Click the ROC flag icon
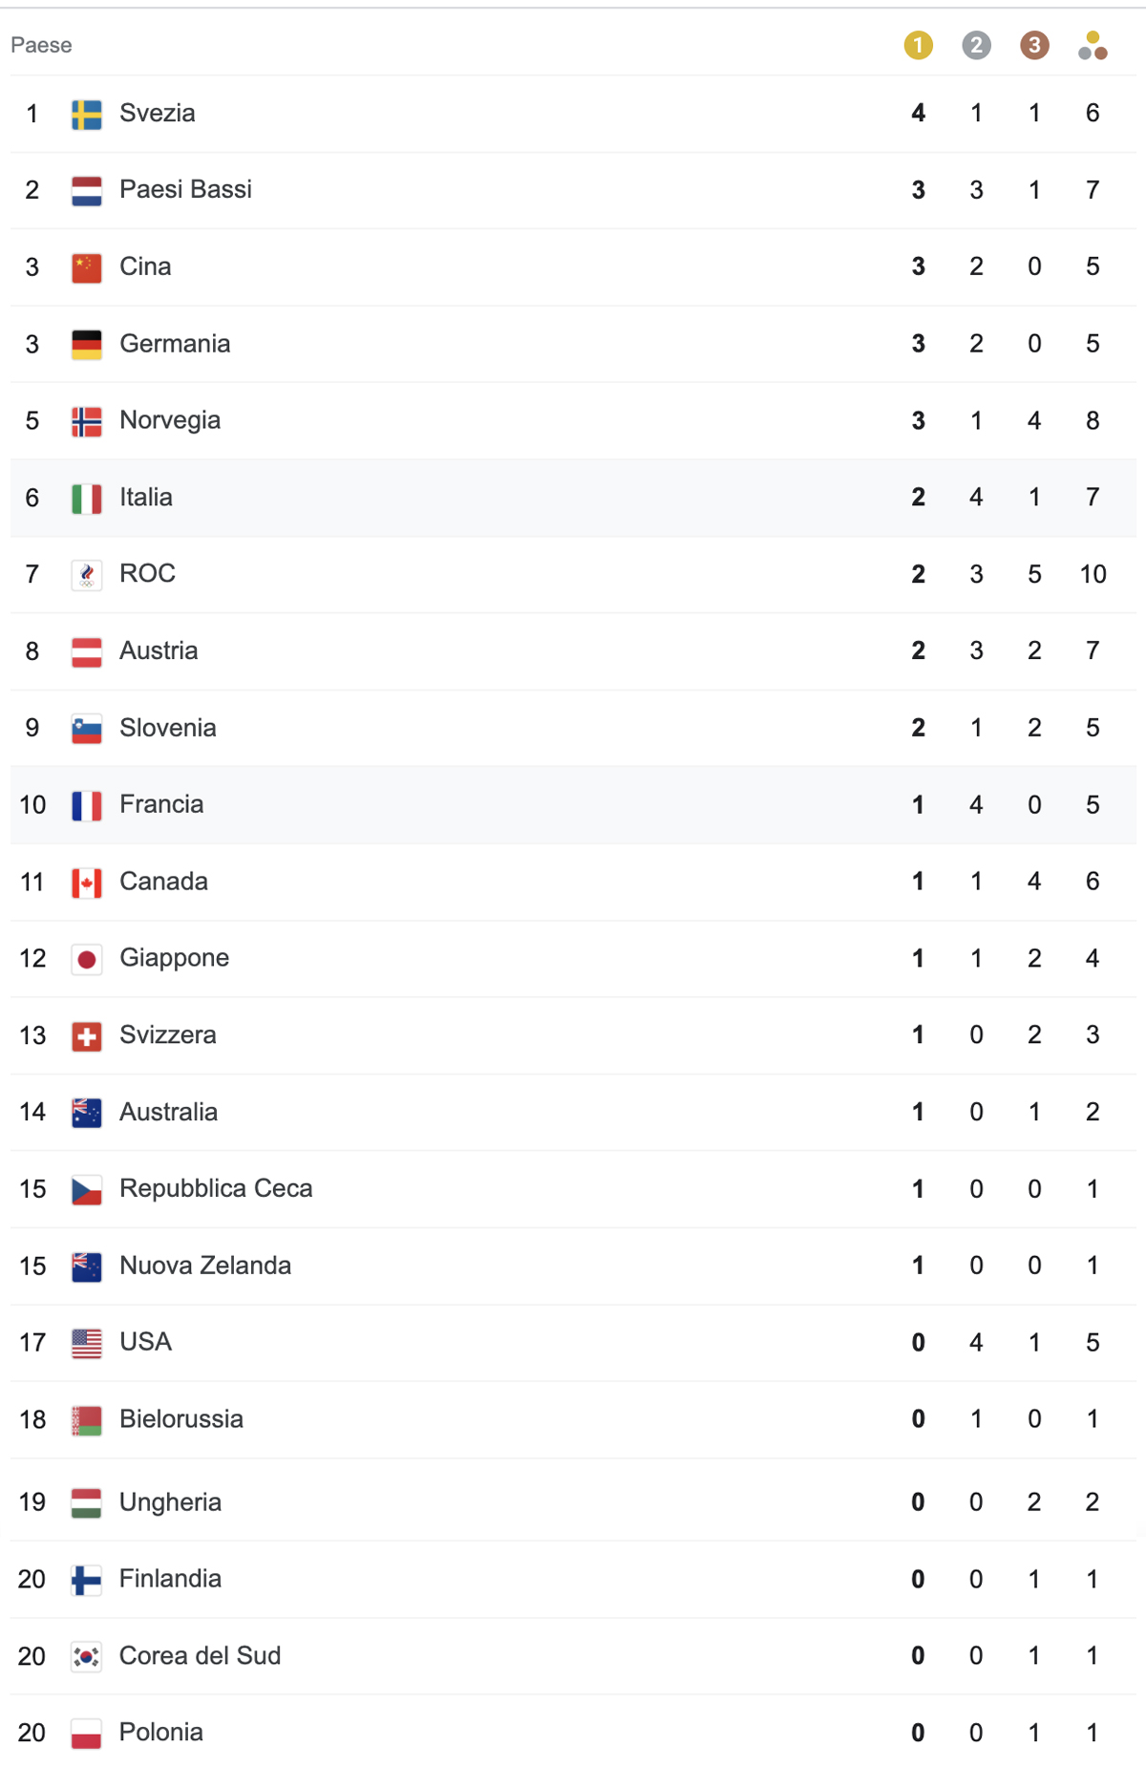The width and height of the screenshot is (1146, 1767). tap(87, 575)
